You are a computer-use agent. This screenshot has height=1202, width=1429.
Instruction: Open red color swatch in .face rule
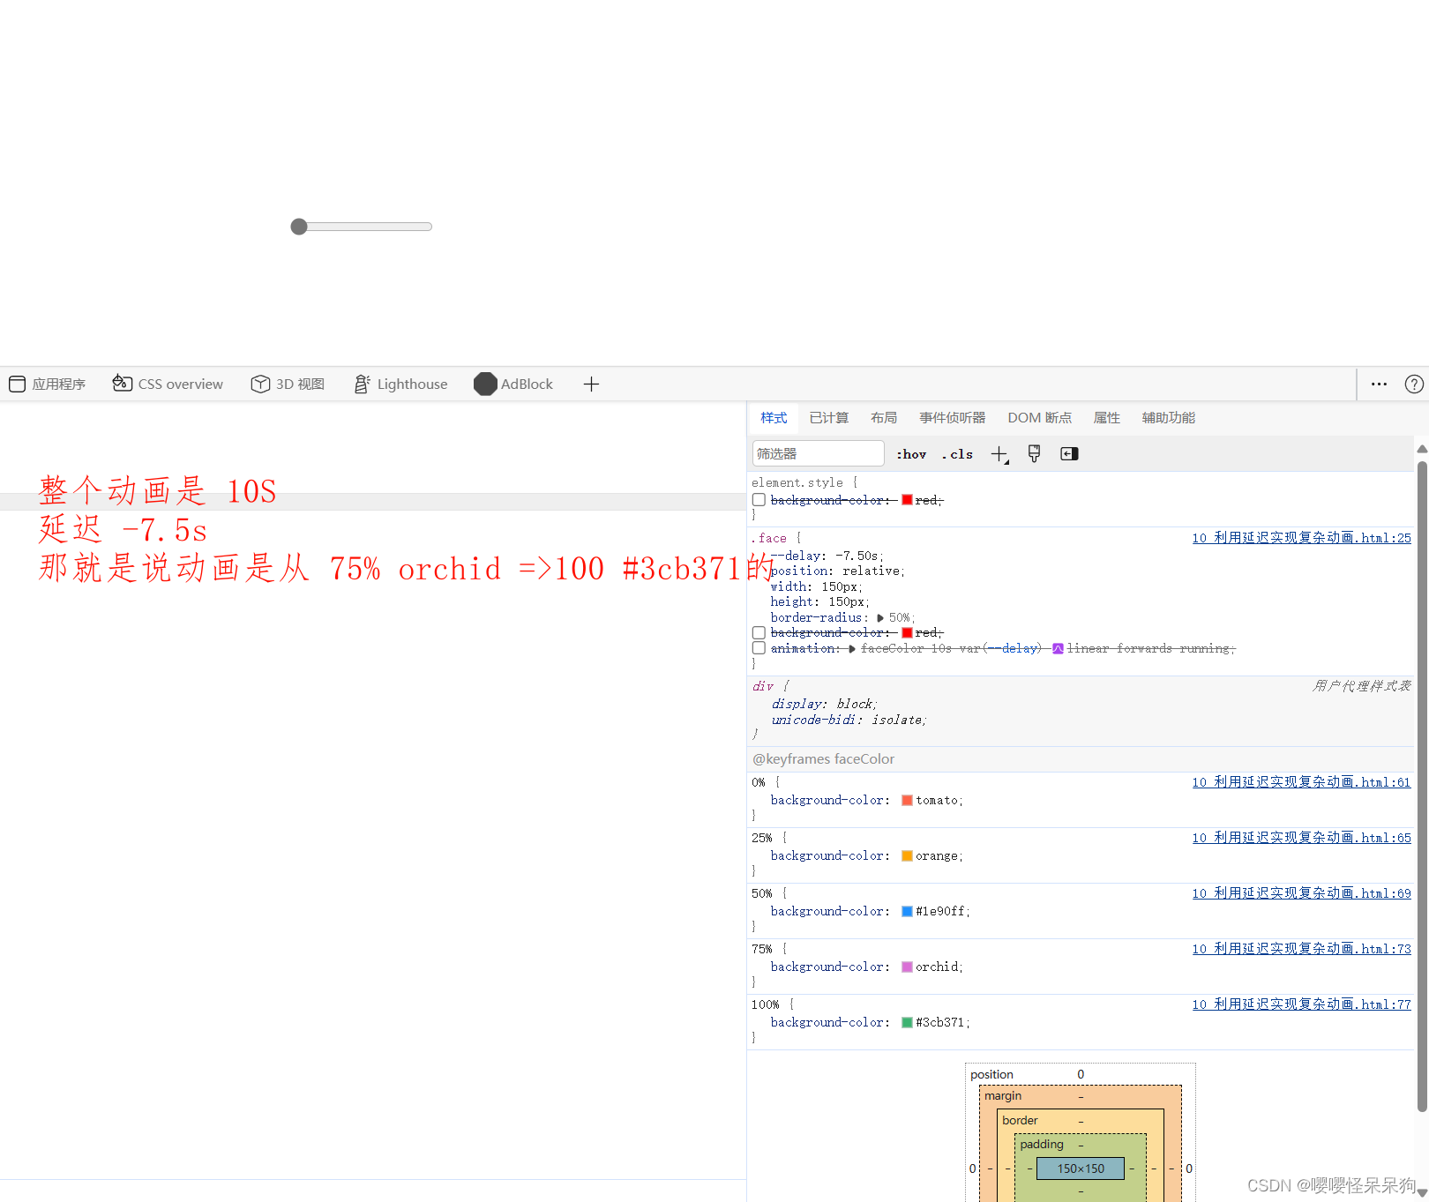pyautogui.click(x=907, y=632)
